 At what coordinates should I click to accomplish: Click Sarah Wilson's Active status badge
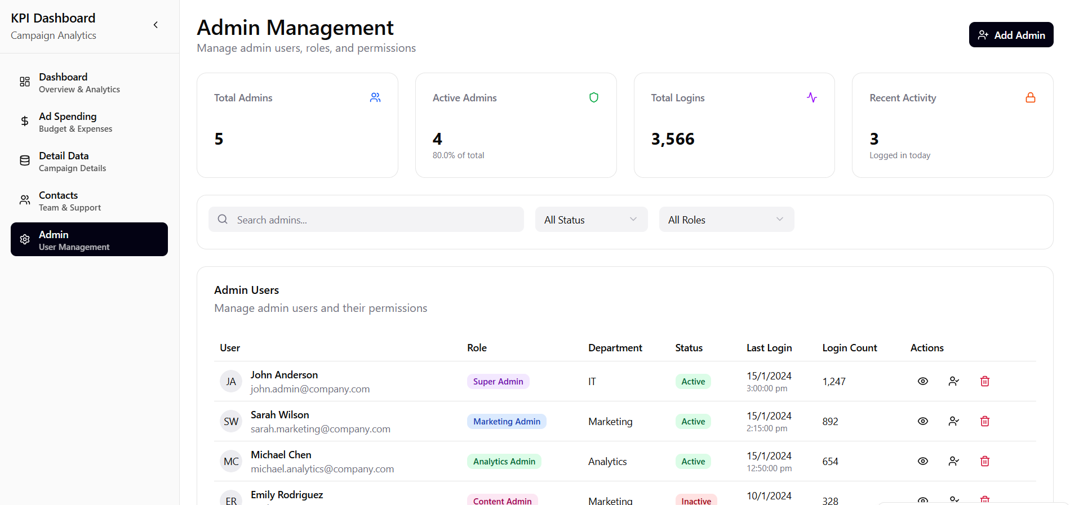[x=693, y=421]
